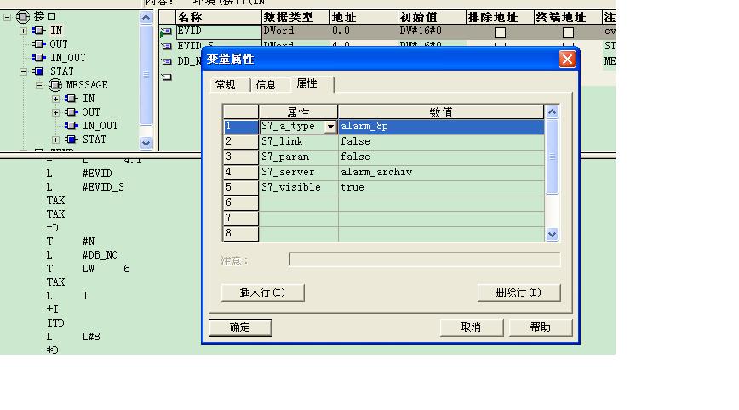Click the 确定 button

coord(240,327)
